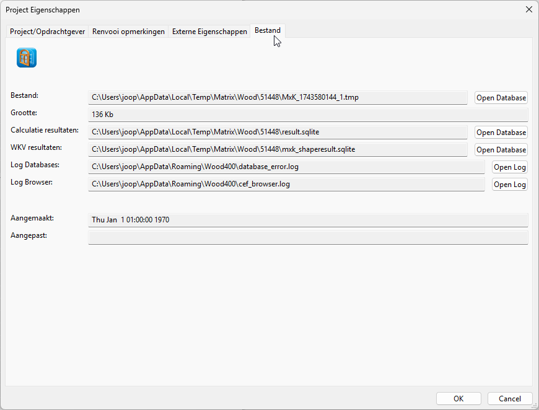Screen dimensions: 539x410
Task: Select the Bestand tab
Action: (267, 30)
